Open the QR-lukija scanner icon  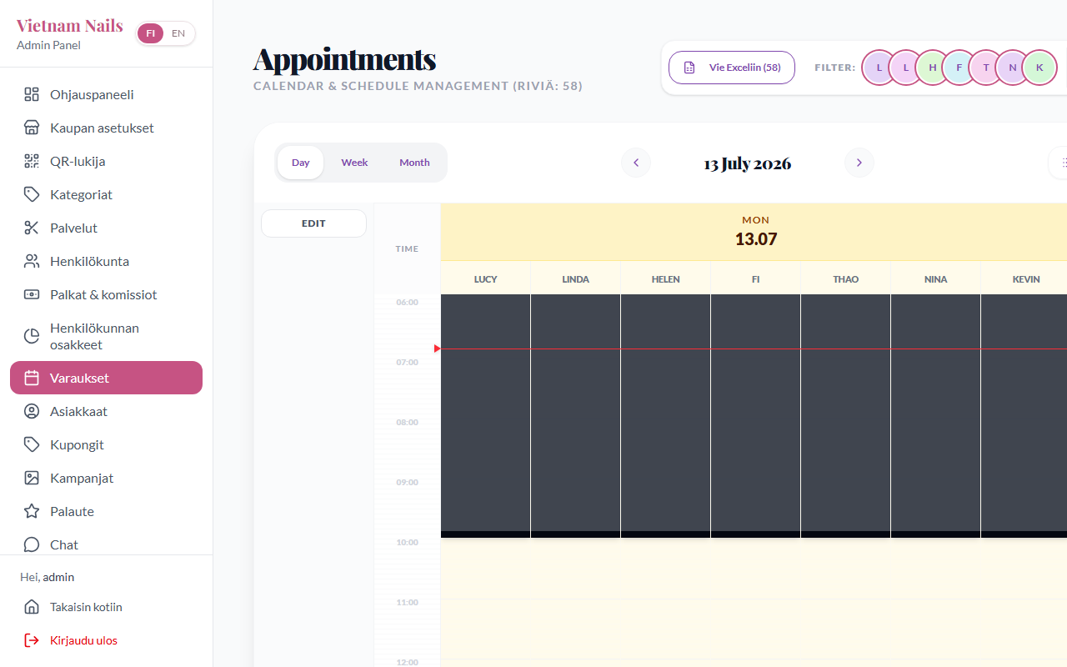32,161
